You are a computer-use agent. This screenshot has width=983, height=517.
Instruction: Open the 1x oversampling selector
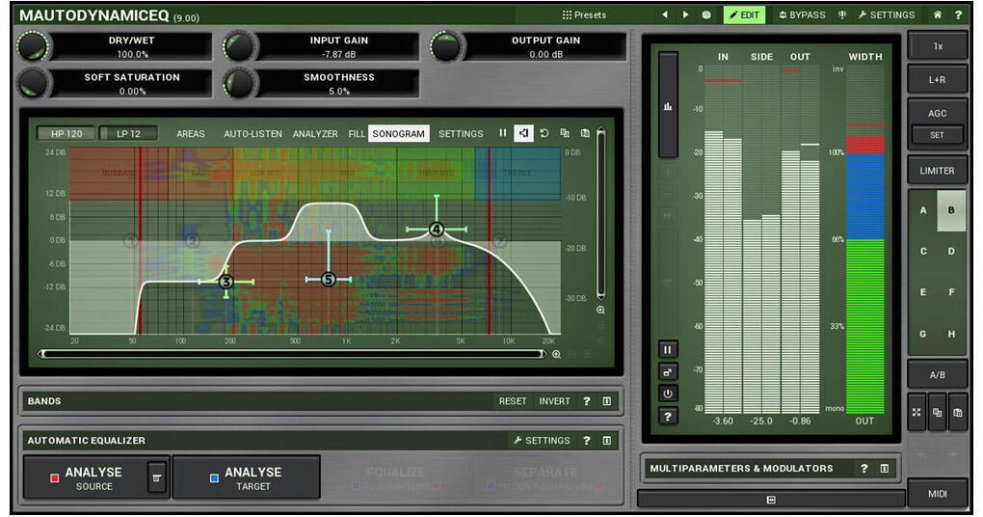click(938, 46)
